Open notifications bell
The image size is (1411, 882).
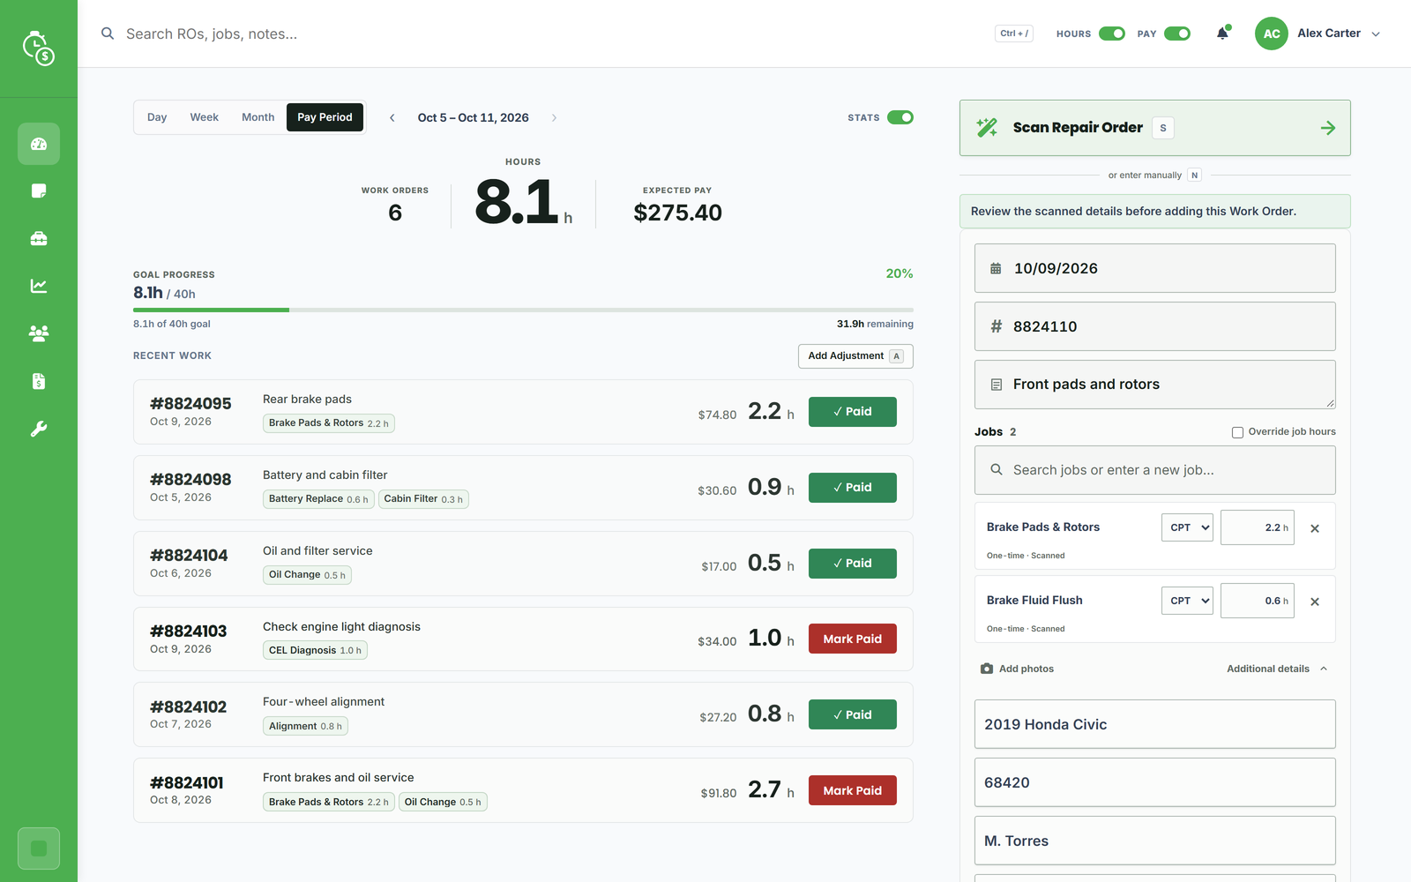[x=1222, y=34]
